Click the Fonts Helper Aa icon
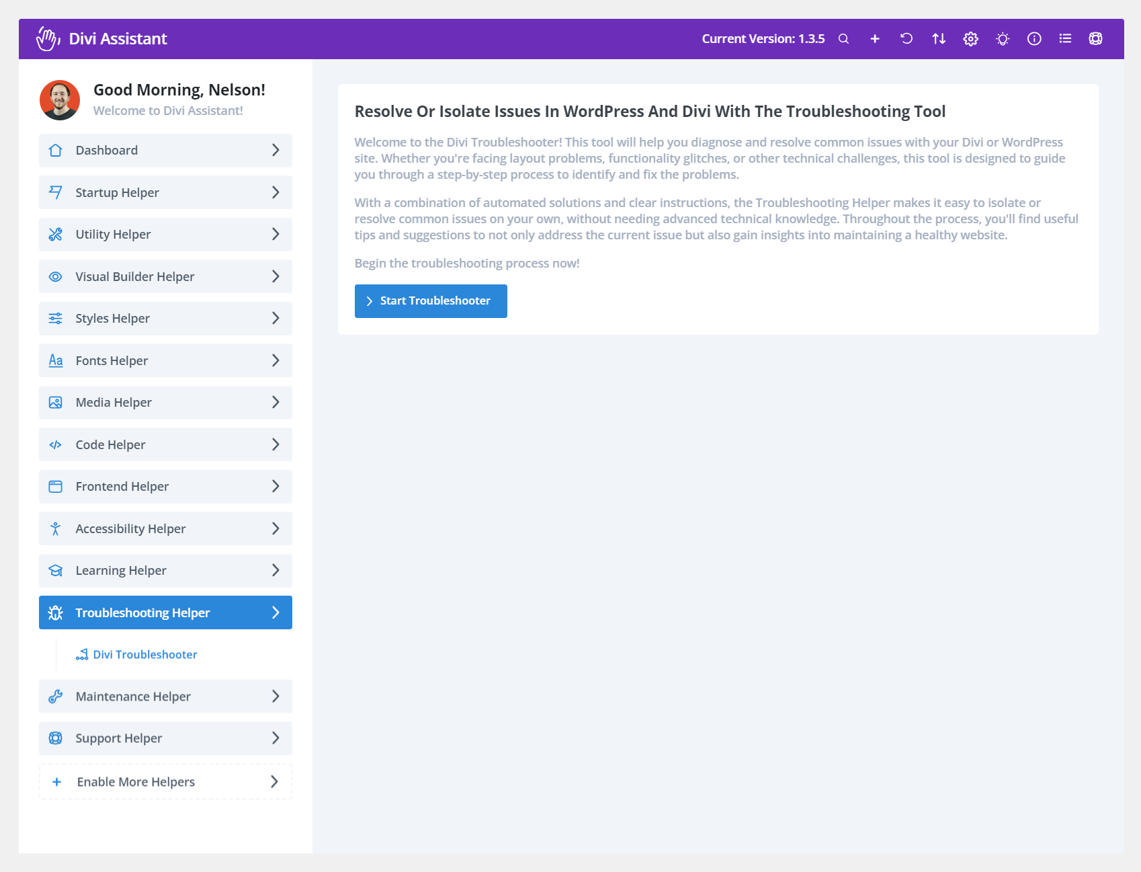 point(56,360)
